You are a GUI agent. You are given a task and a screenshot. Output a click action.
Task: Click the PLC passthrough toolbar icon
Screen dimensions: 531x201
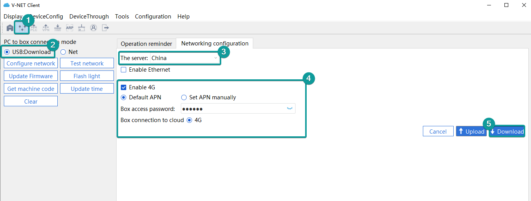[34, 28]
